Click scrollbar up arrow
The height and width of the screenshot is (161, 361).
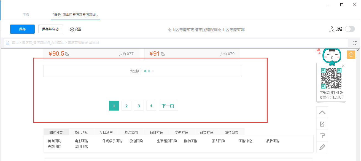click(x=358, y=50)
